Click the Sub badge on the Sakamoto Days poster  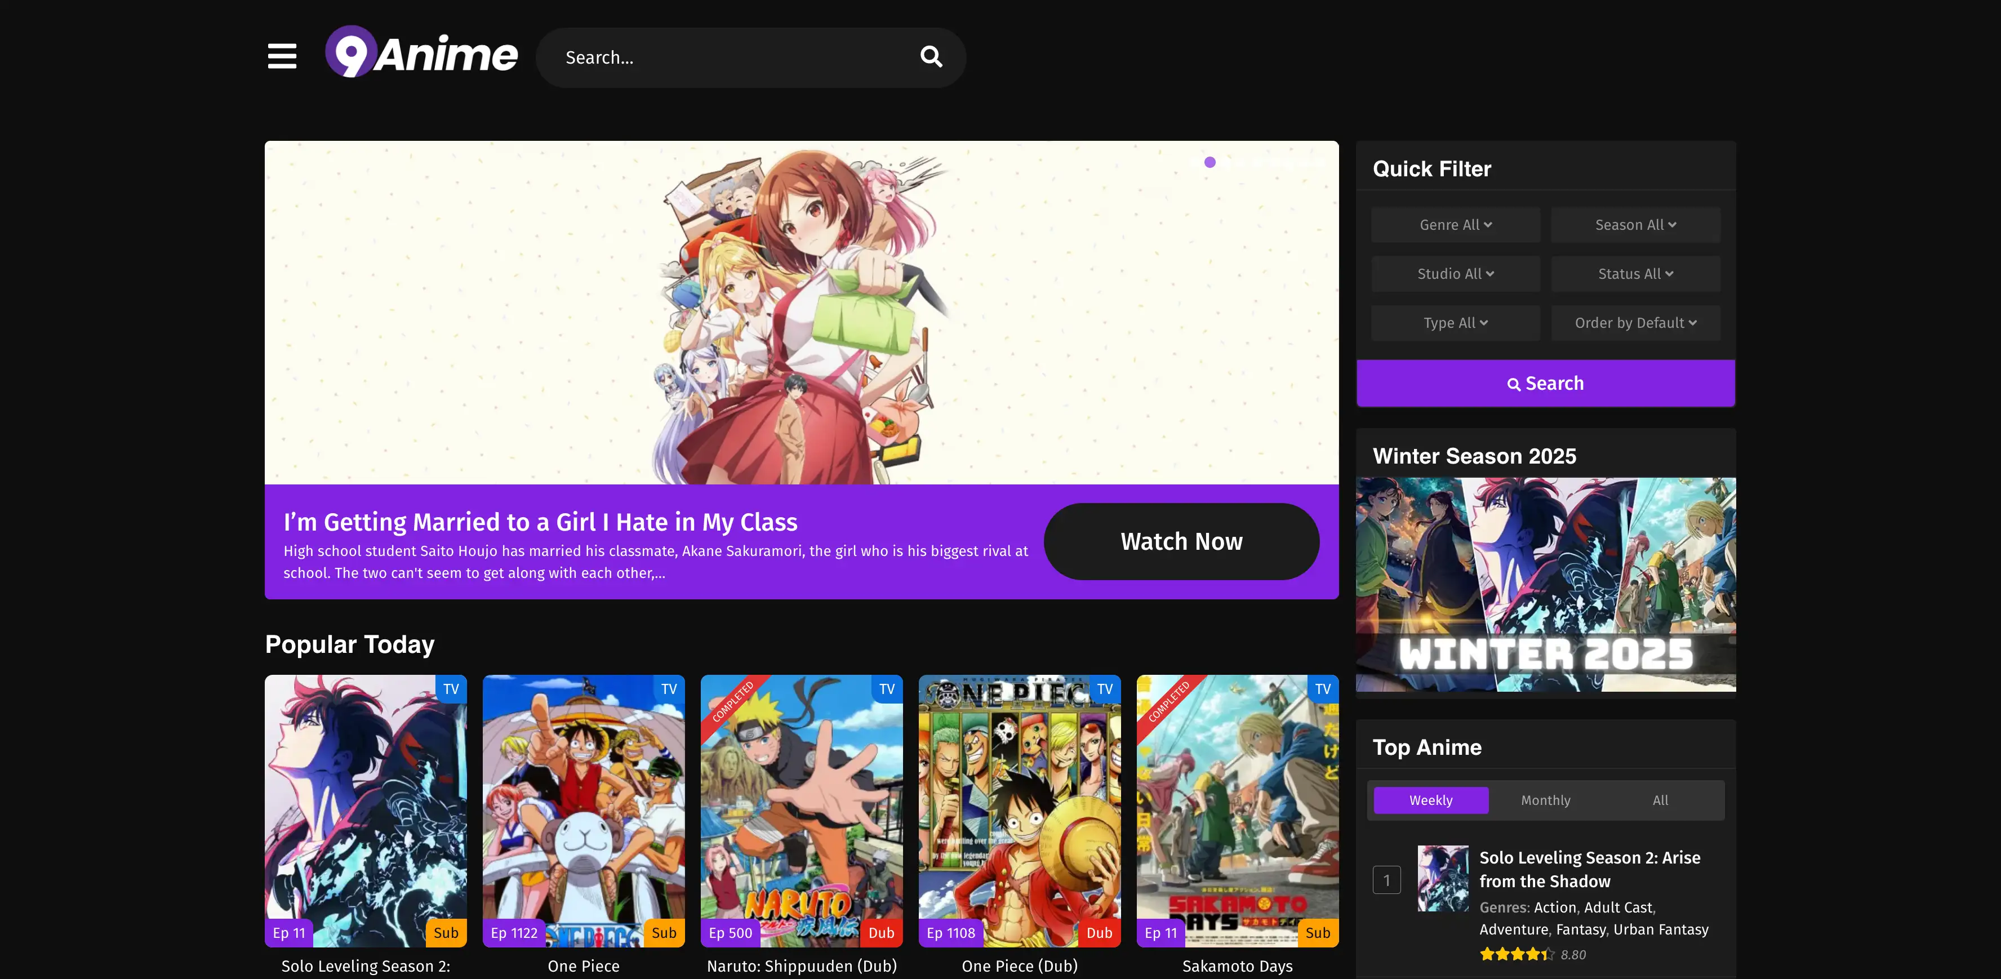click(1318, 932)
